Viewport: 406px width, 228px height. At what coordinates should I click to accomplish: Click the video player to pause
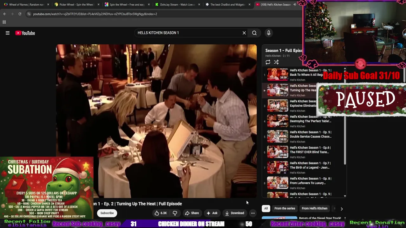click(x=156, y=121)
